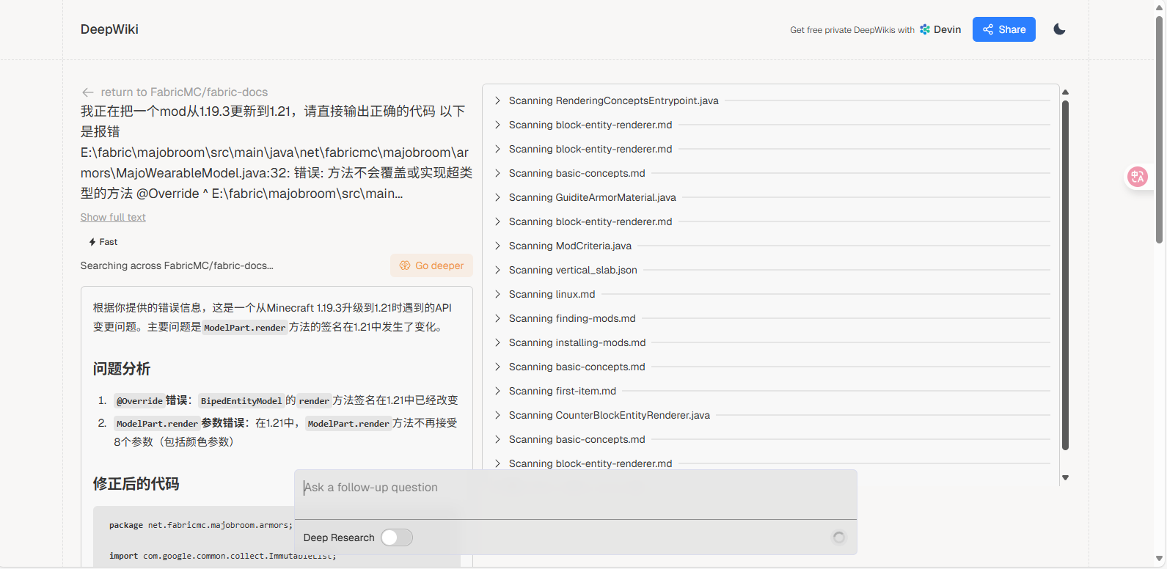Expand Scanning GuiditeArmorMaterial.java row

click(772, 197)
